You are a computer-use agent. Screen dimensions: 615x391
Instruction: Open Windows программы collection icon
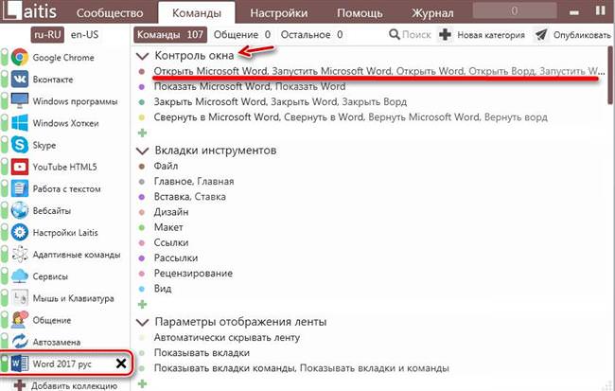coord(20,101)
